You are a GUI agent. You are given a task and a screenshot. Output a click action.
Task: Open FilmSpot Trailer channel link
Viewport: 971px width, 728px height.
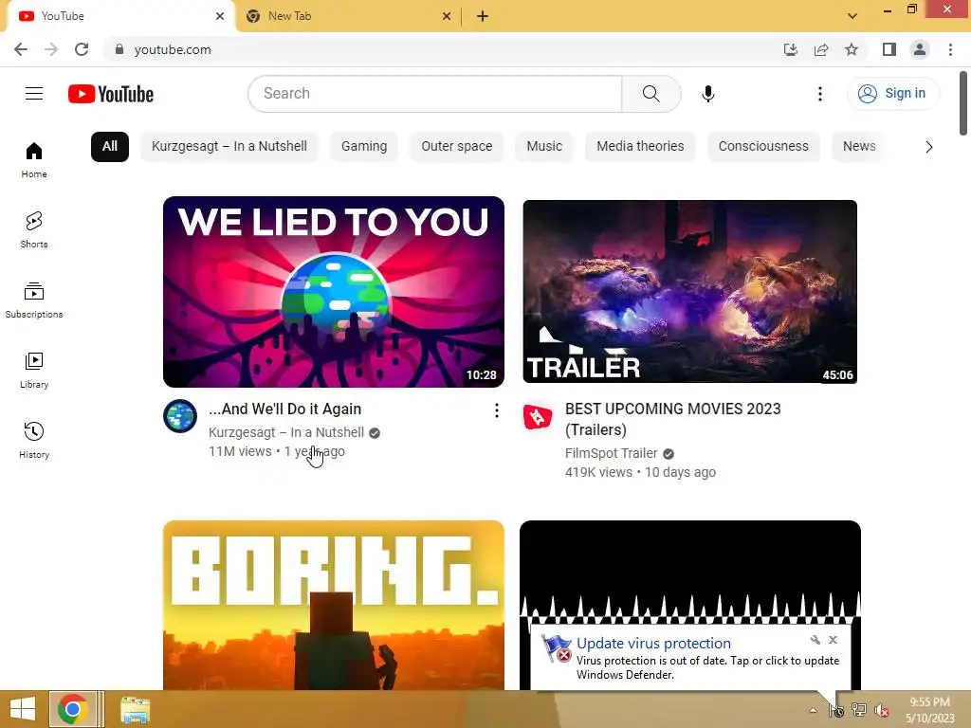pyautogui.click(x=612, y=453)
